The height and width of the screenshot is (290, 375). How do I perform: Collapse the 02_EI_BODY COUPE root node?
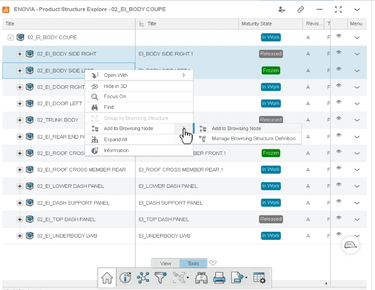click(10, 38)
